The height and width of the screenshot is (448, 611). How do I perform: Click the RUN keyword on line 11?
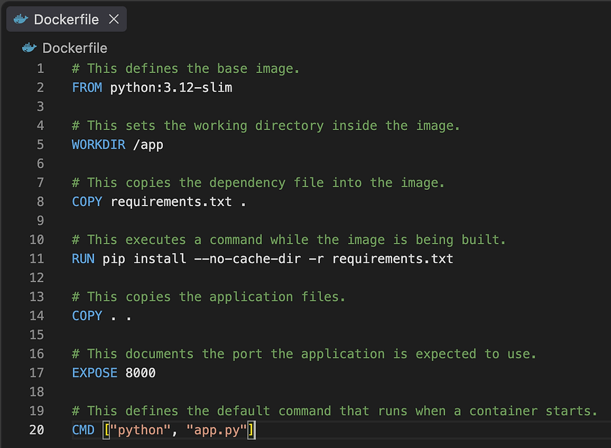pos(83,259)
